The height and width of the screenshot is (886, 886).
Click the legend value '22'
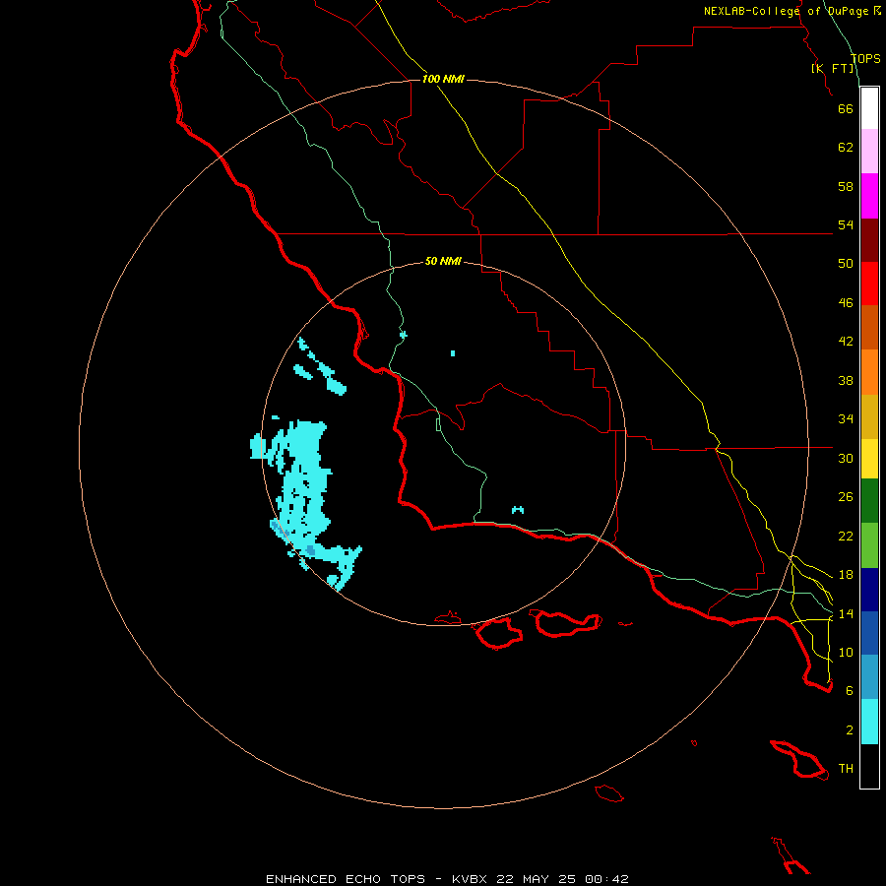[846, 537]
